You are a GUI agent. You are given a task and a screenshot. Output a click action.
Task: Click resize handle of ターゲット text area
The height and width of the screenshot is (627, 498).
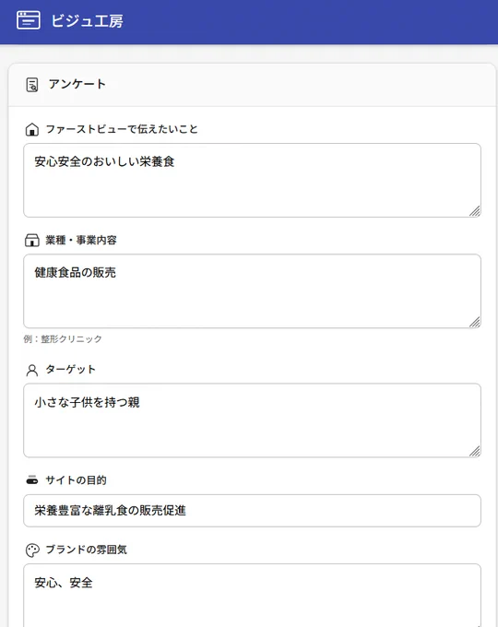475,451
